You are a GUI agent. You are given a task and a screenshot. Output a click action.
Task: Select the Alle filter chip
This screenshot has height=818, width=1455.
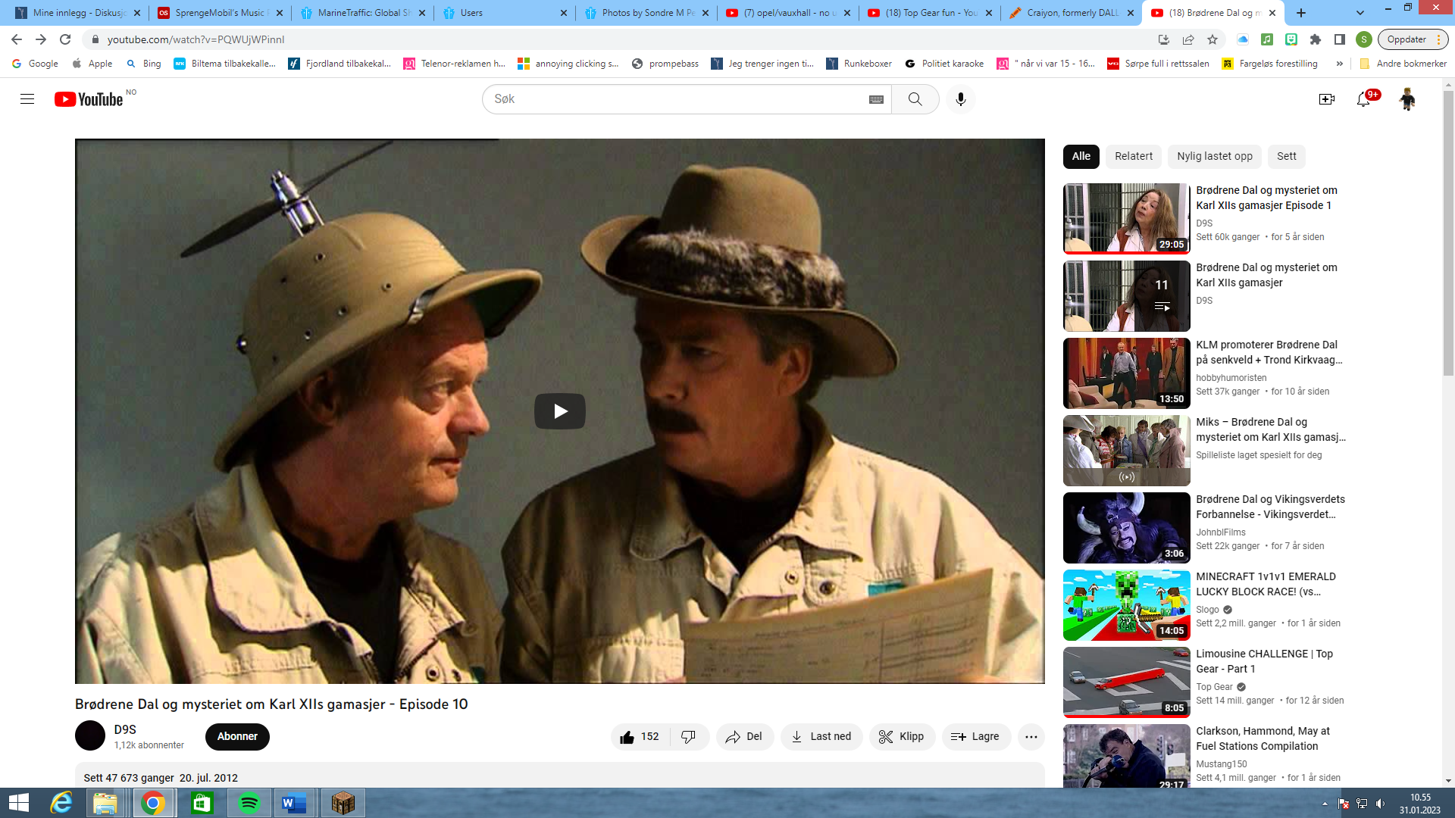click(1081, 157)
